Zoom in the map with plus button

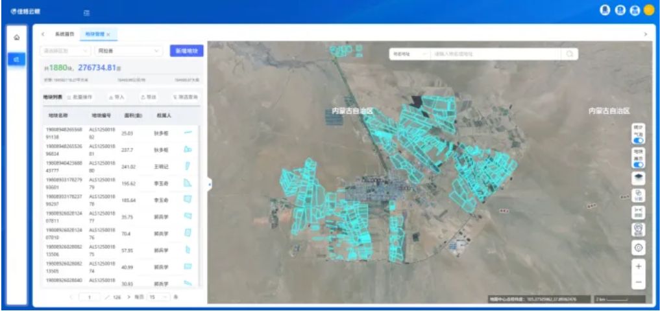point(639,266)
